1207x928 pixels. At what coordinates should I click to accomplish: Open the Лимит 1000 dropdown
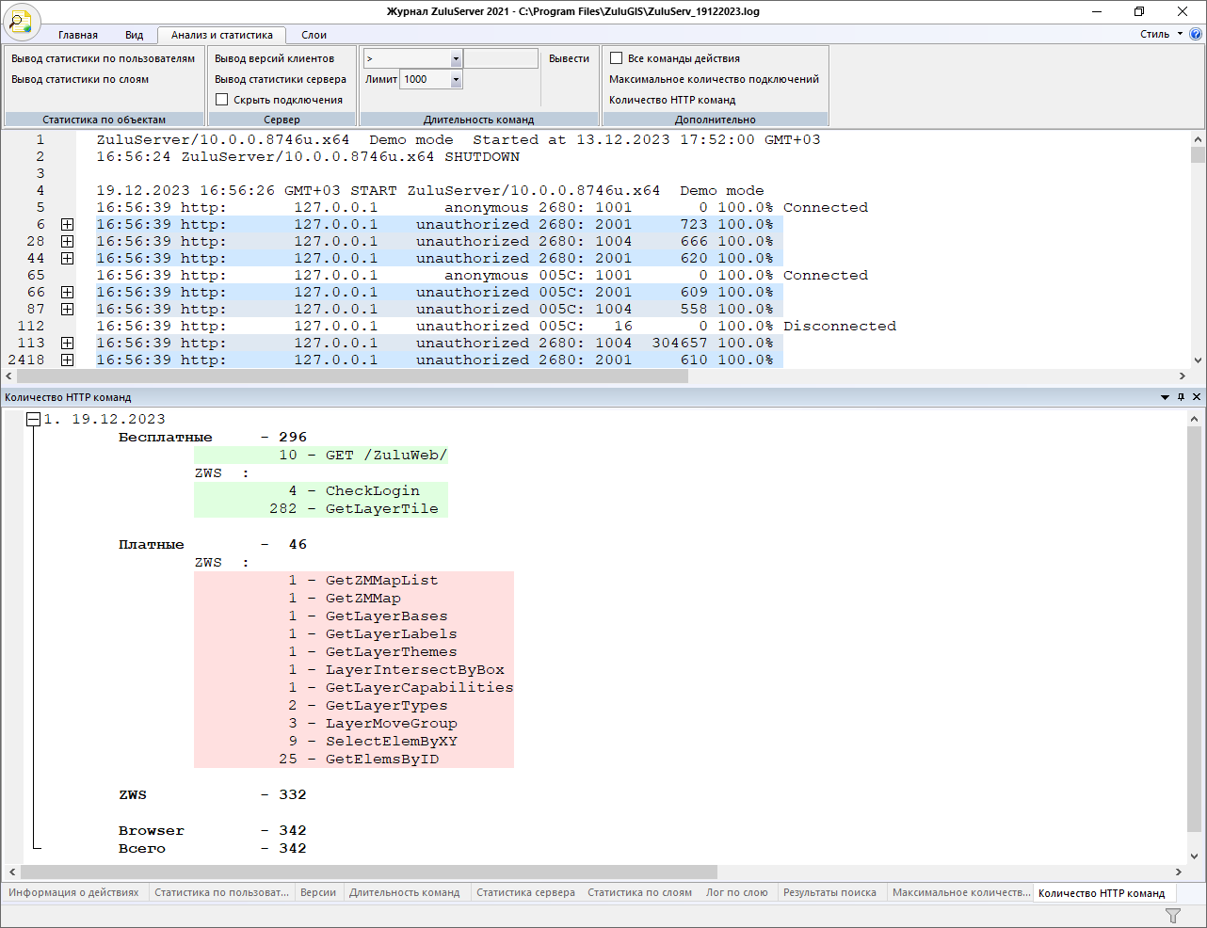pyautogui.click(x=456, y=80)
